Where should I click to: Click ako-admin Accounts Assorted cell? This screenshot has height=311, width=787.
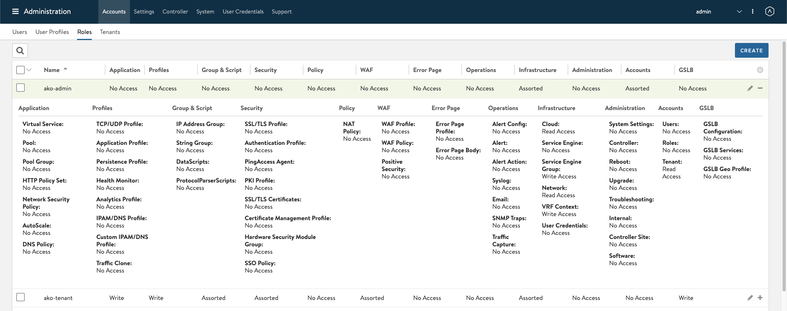point(637,88)
